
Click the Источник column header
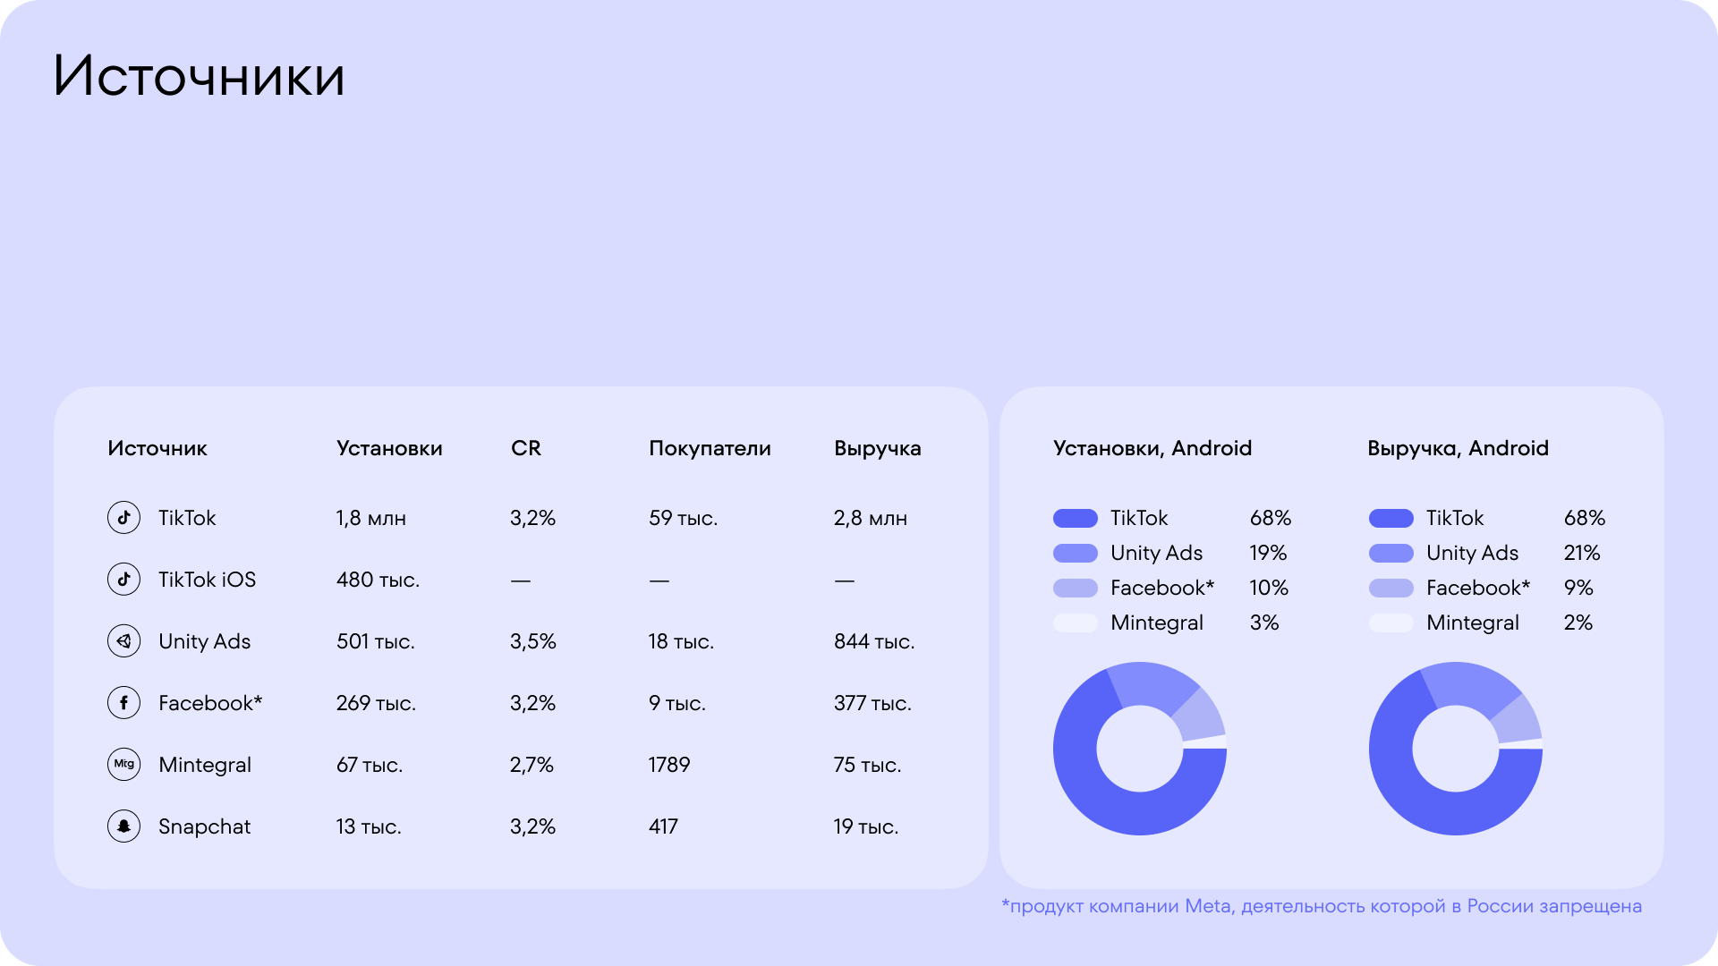pyautogui.click(x=157, y=449)
